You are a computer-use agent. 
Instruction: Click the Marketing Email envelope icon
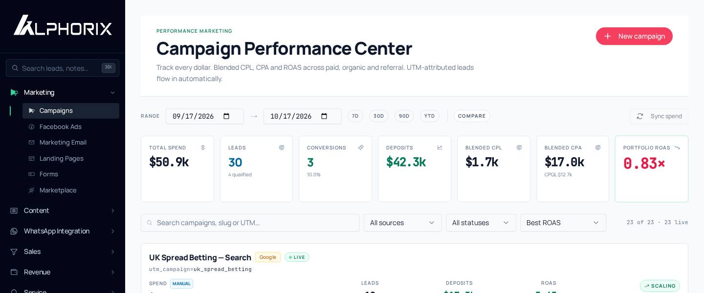tap(32, 143)
